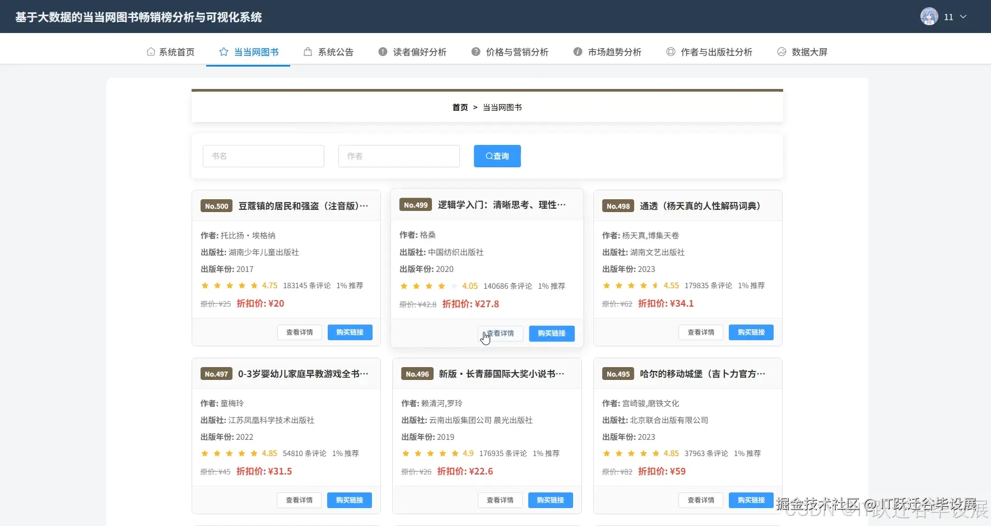View details of No.500 豆蔻镇的居民和强盗
The width and height of the screenshot is (991, 526).
300,332
